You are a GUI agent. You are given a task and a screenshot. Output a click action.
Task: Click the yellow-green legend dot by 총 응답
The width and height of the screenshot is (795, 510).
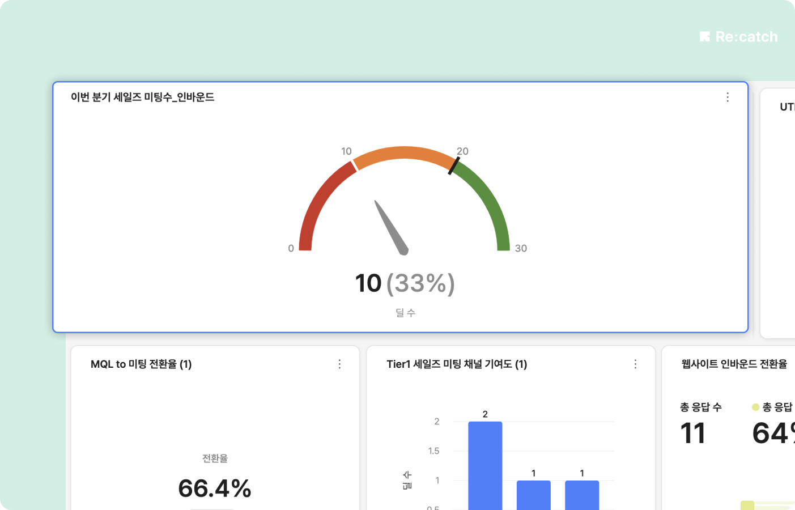[755, 407]
